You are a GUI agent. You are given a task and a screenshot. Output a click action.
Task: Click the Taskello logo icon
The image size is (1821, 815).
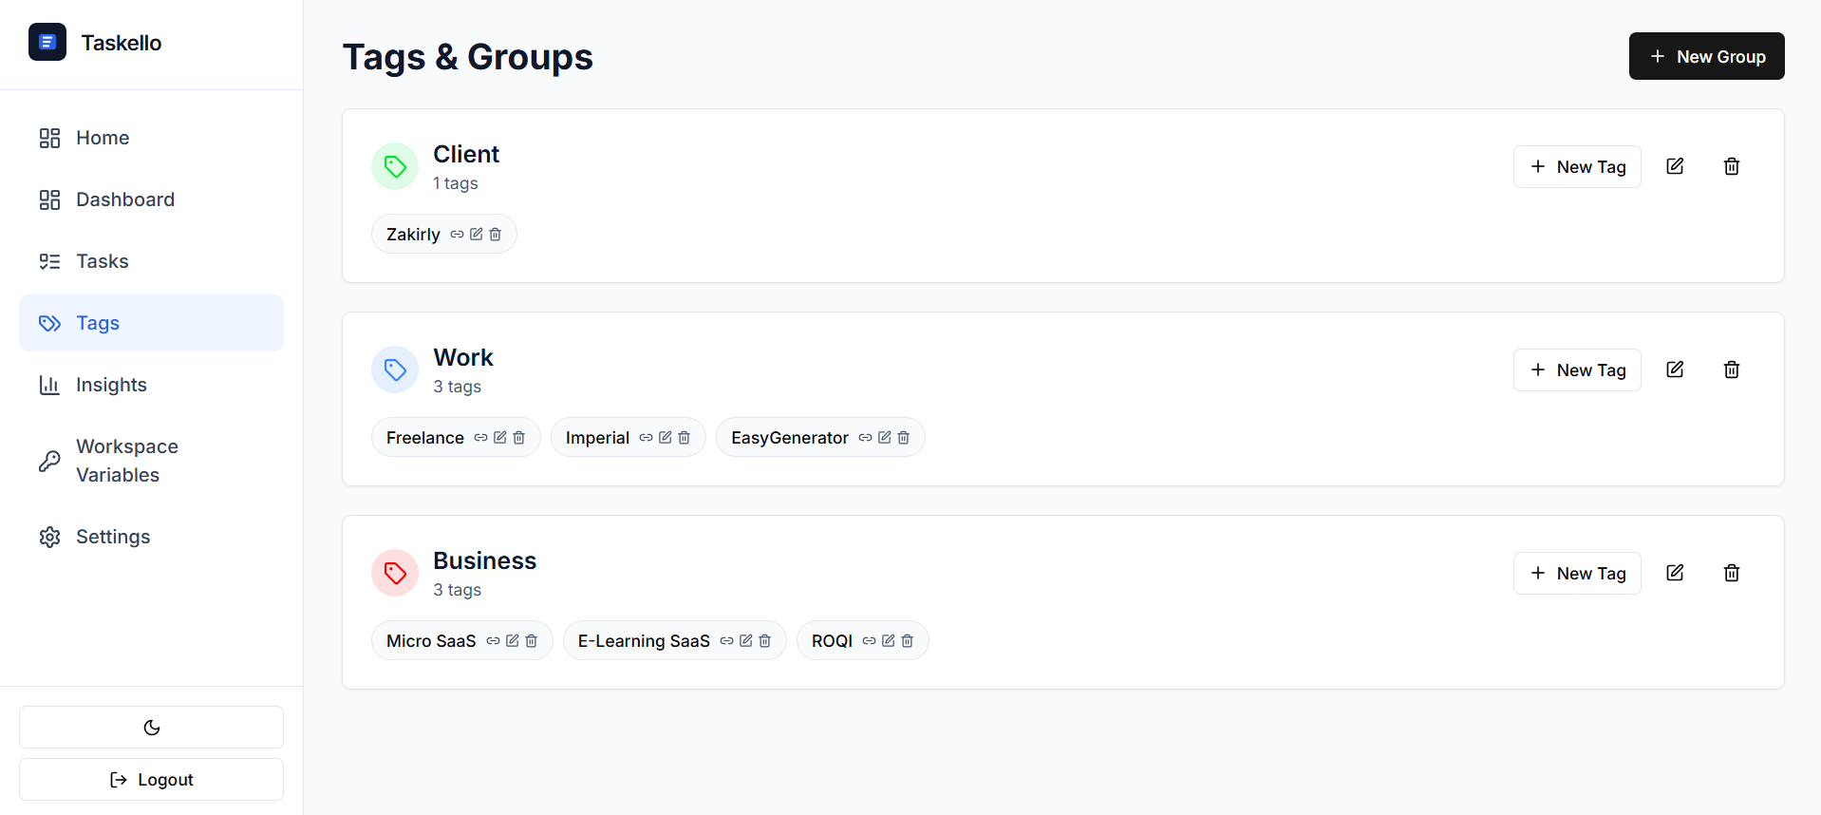pos(47,42)
